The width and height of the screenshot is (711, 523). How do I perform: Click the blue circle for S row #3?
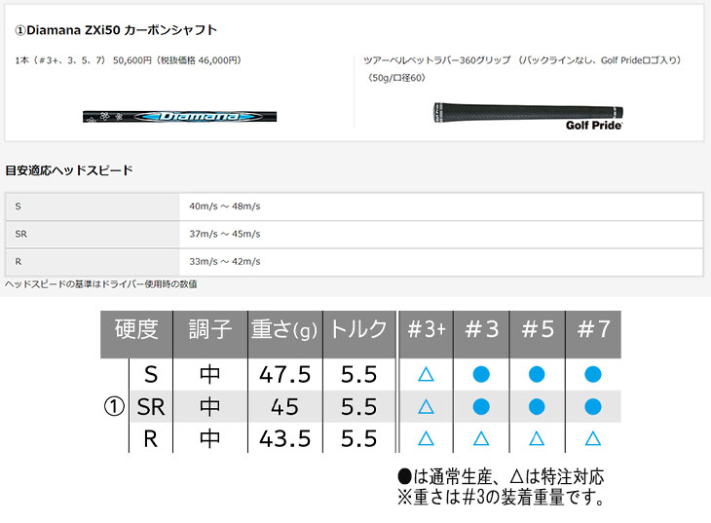pos(481,375)
